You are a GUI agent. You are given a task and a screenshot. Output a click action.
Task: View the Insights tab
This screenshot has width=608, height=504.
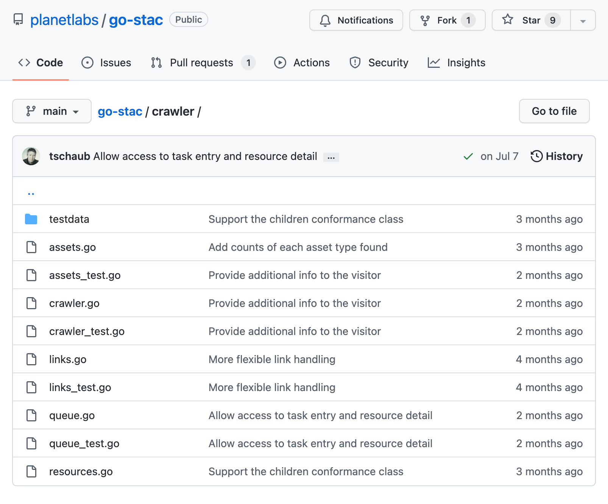456,63
